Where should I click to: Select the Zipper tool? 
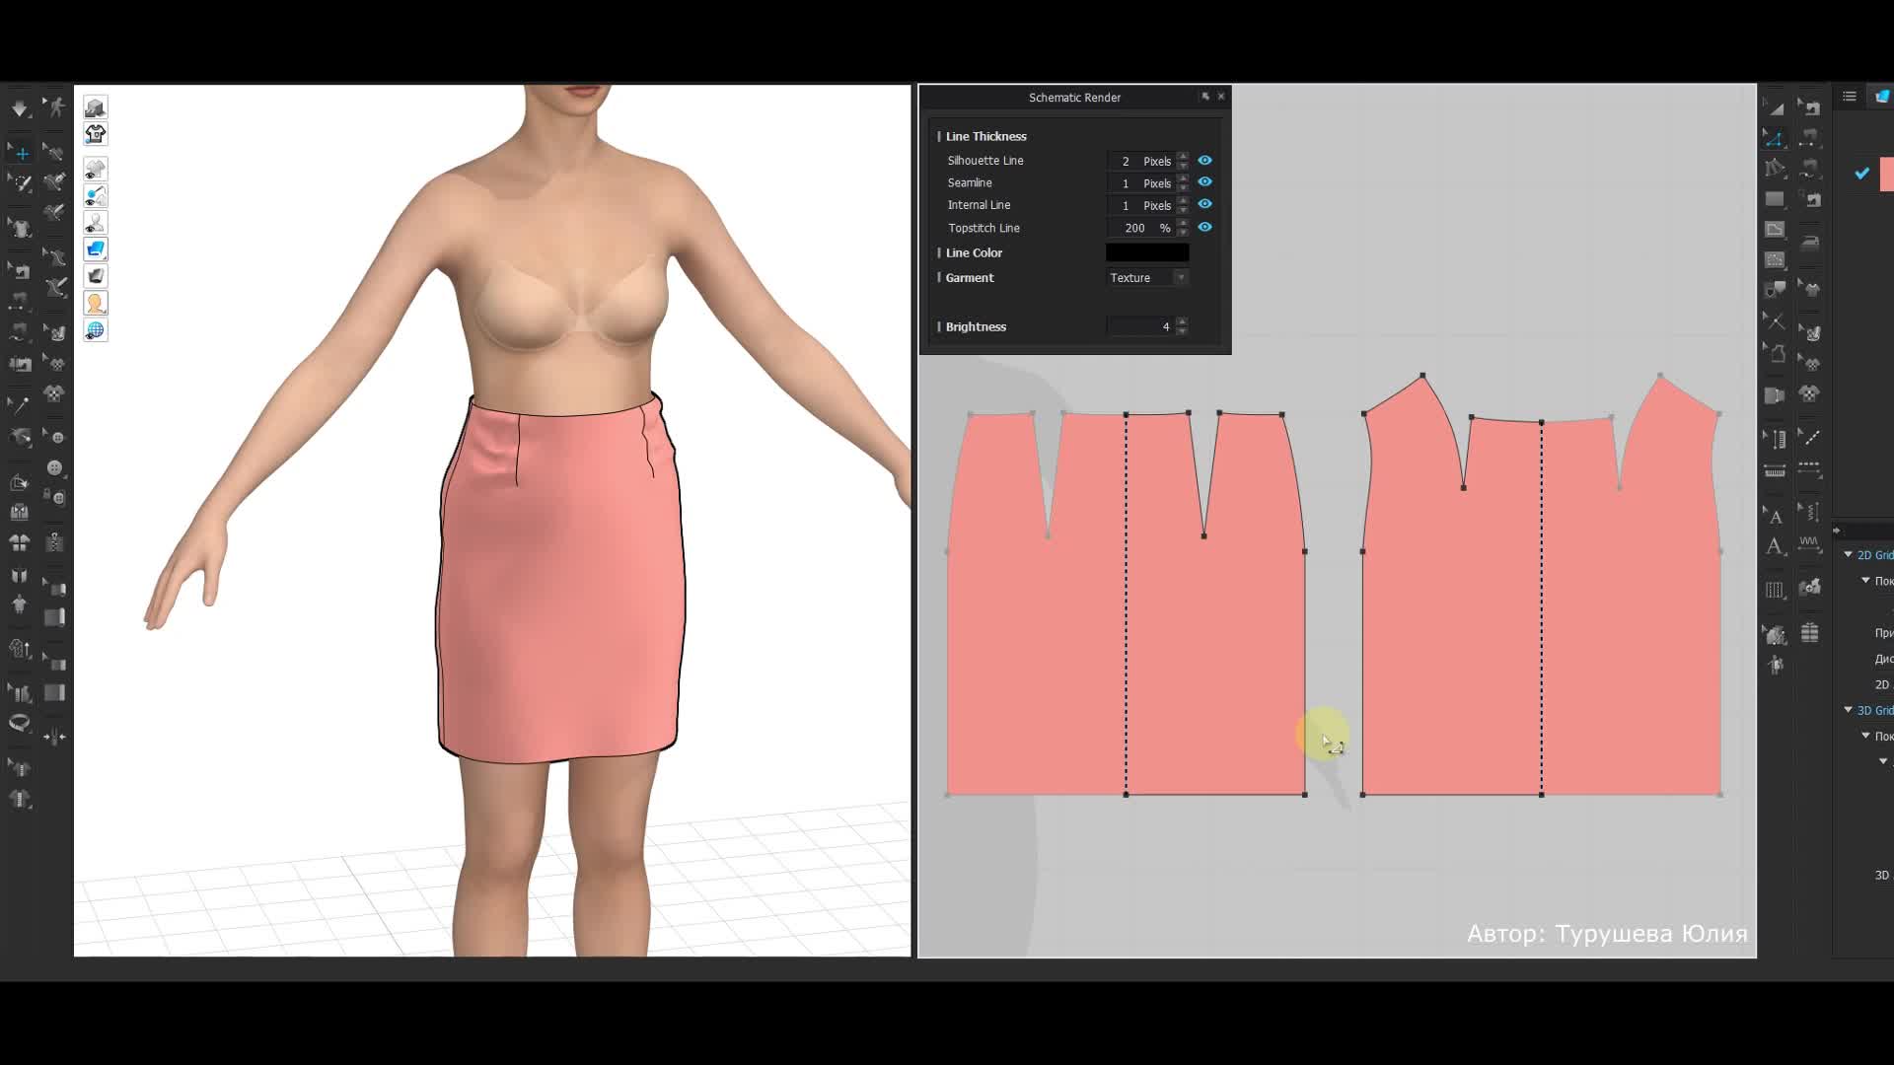[56, 542]
